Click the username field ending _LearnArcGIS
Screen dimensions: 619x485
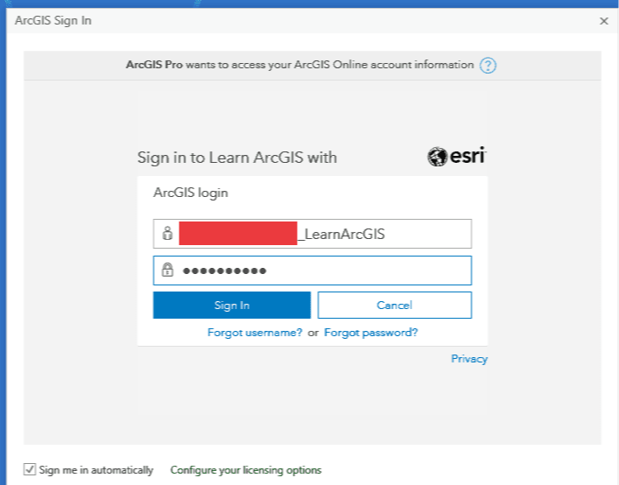click(x=313, y=234)
